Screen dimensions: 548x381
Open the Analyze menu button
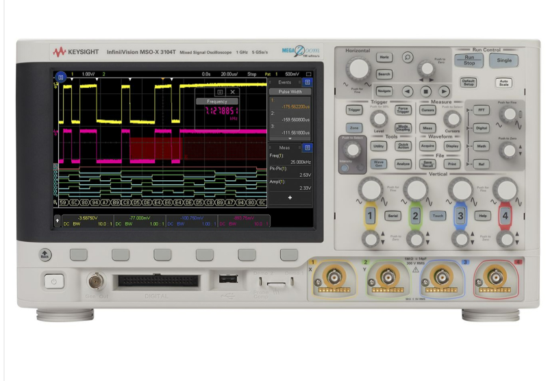tap(403, 164)
